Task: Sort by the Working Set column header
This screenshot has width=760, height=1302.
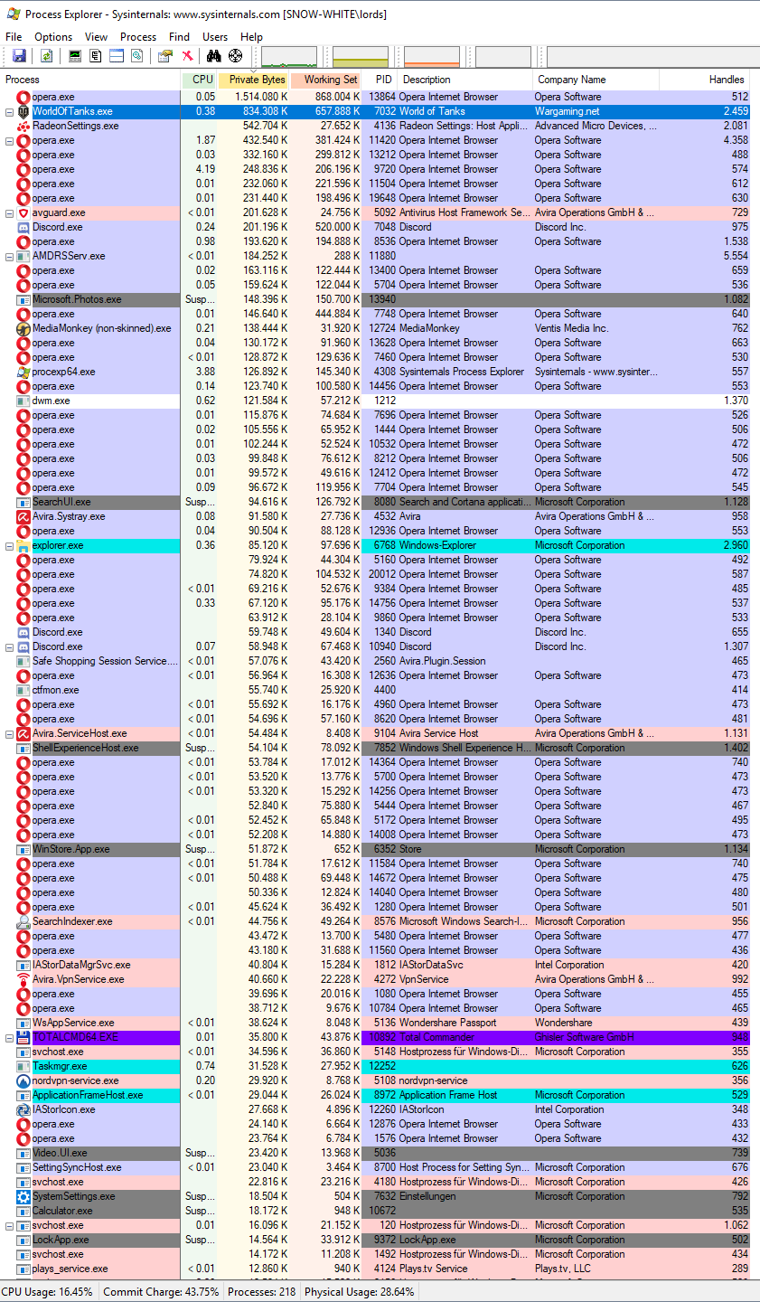Action: coord(326,80)
